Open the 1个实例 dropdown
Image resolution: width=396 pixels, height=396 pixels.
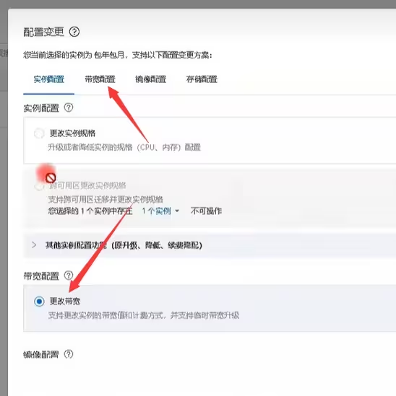[160, 211]
